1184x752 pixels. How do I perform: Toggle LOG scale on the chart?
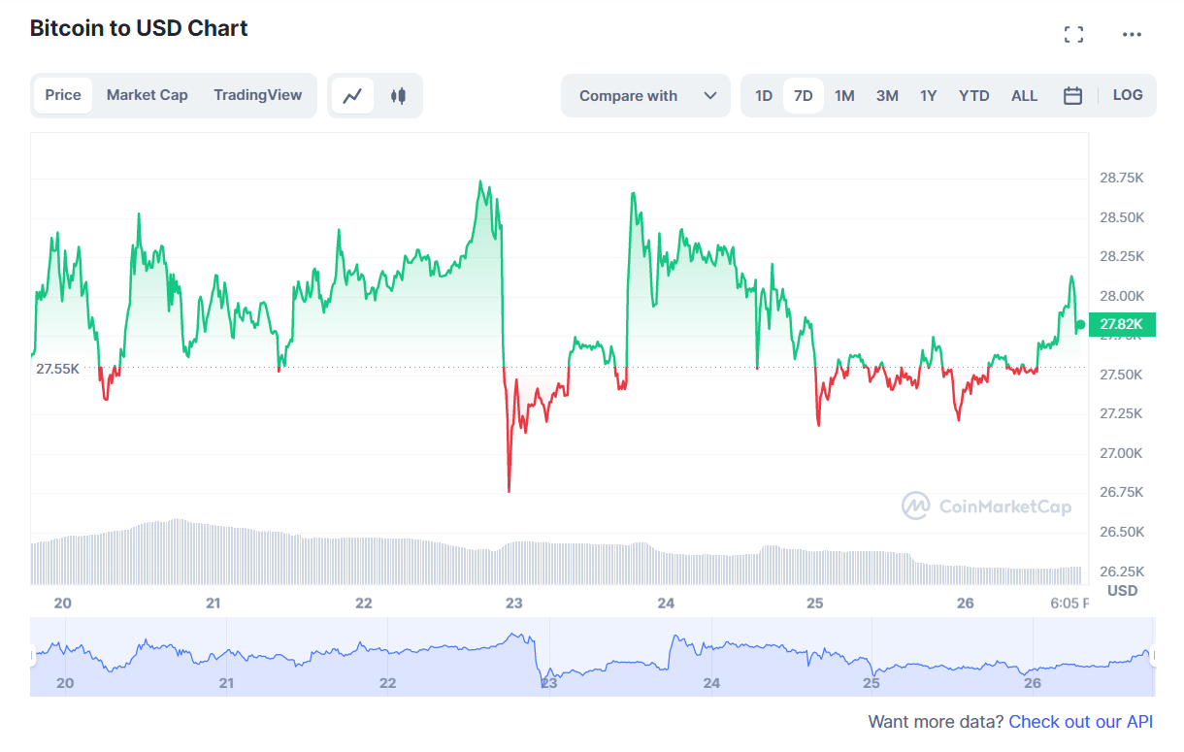[1128, 95]
